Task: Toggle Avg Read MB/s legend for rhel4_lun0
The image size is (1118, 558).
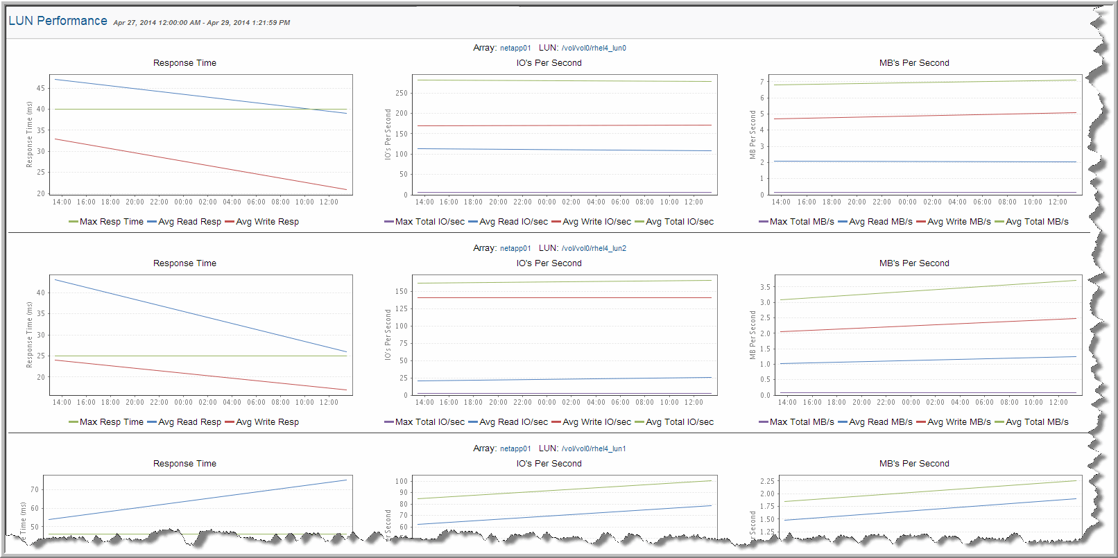Action: (x=880, y=222)
